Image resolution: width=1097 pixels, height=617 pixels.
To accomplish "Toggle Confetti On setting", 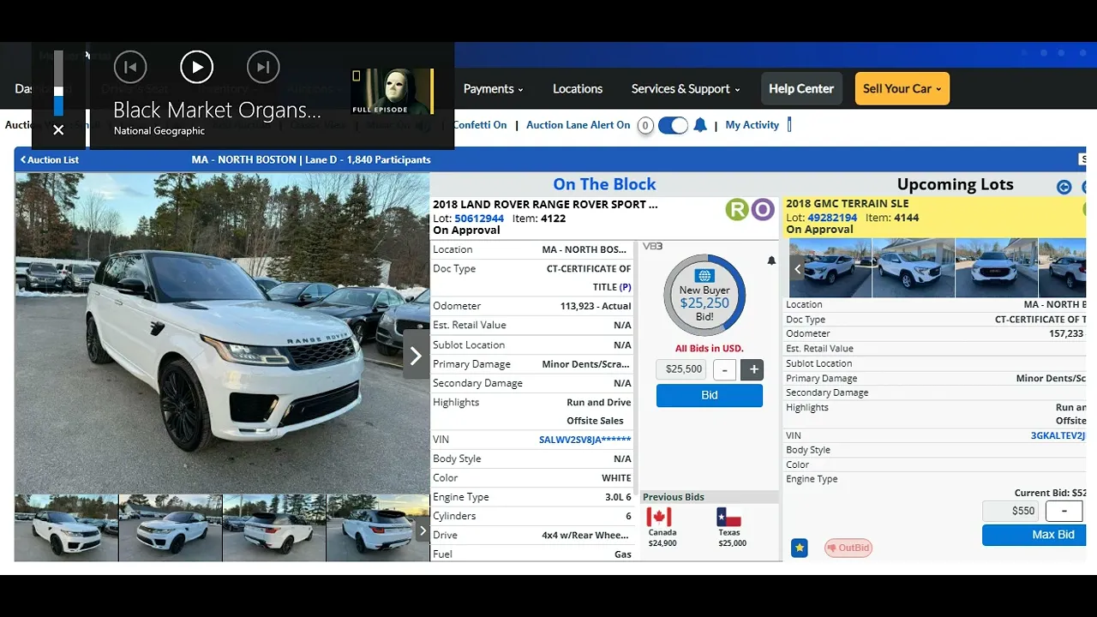I will [480, 125].
